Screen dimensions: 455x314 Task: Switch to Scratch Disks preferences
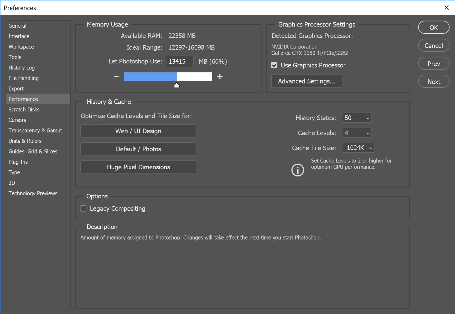(38, 109)
